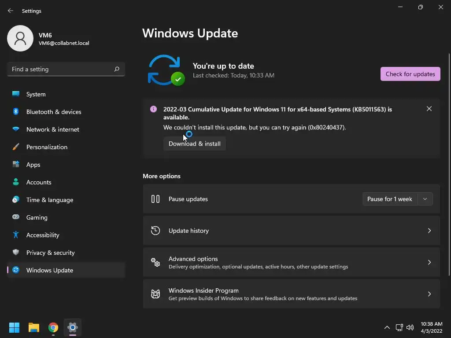Viewport: 451px width, 338px height.
Task: Click the search magnifier icon
Action: (117, 69)
